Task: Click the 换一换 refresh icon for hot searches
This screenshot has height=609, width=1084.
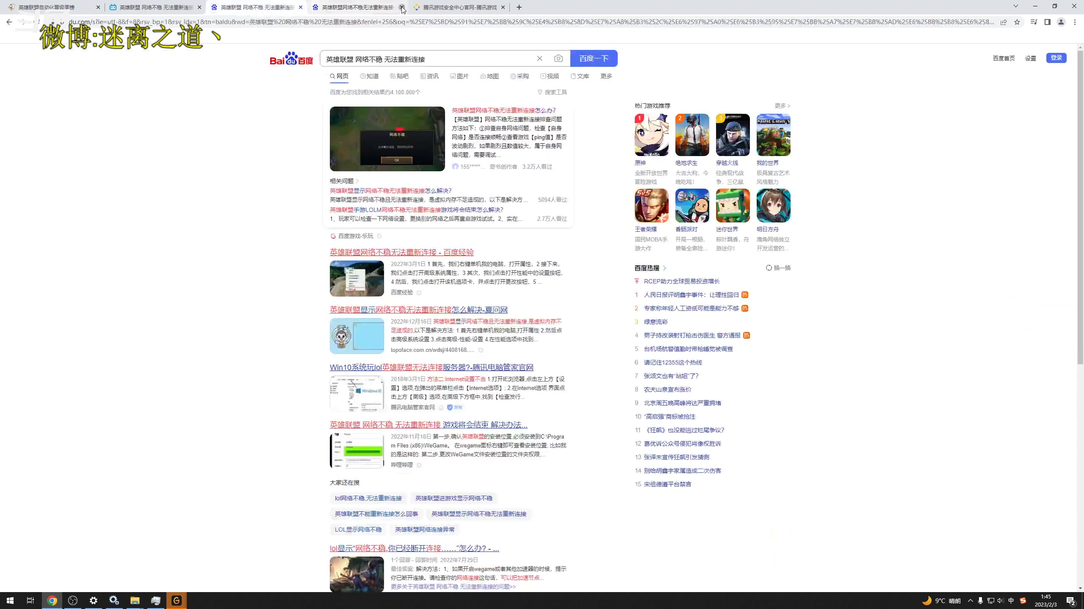Action: tap(769, 267)
